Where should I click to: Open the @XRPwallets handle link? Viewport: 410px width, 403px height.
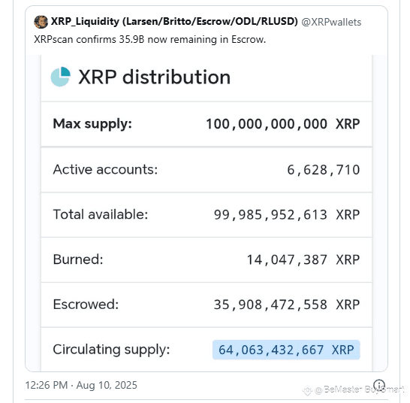(331, 23)
